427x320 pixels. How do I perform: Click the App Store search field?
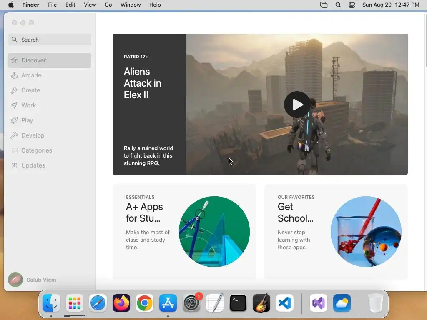pyautogui.click(x=50, y=40)
